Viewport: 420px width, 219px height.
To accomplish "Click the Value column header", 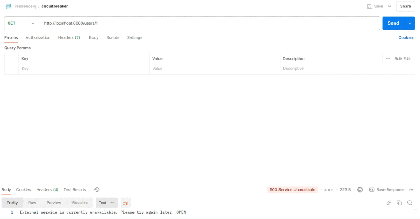I will pos(157,58).
